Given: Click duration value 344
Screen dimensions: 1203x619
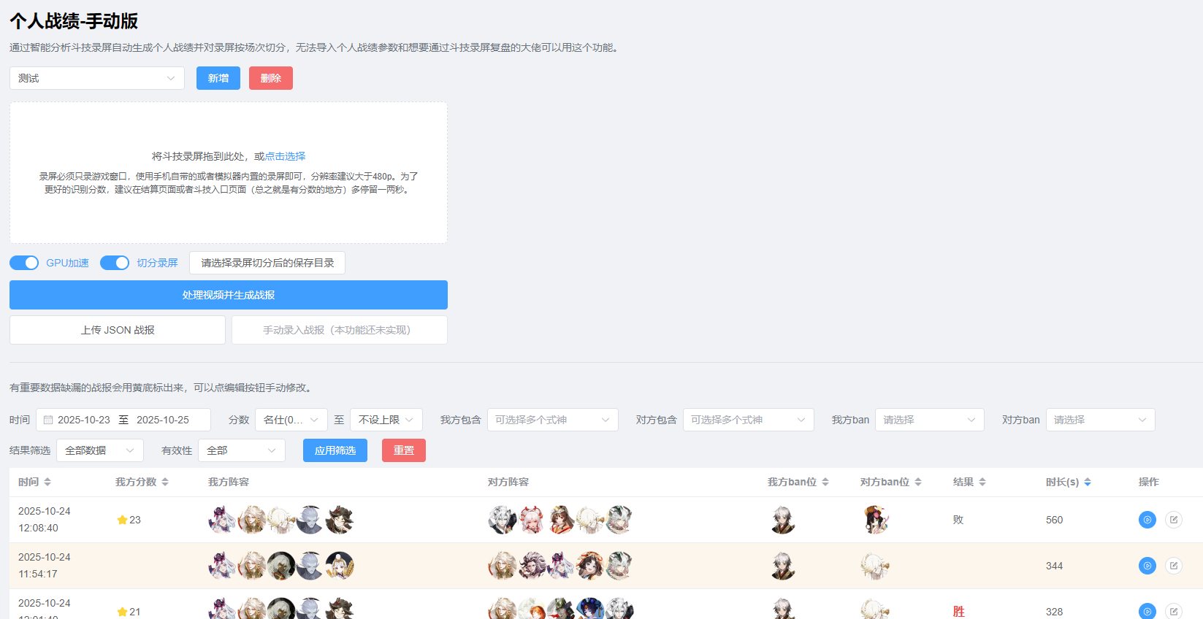Looking at the screenshot, I should click(1055, 566).
